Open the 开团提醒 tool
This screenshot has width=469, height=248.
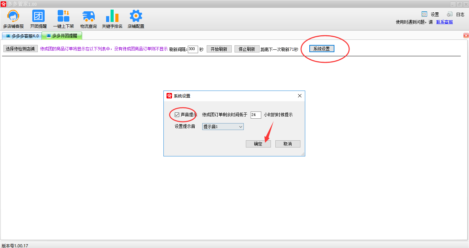38,19
